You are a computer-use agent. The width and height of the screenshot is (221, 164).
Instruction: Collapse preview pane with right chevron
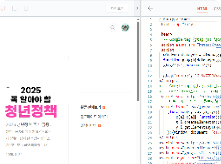click(x=137, y=8)
